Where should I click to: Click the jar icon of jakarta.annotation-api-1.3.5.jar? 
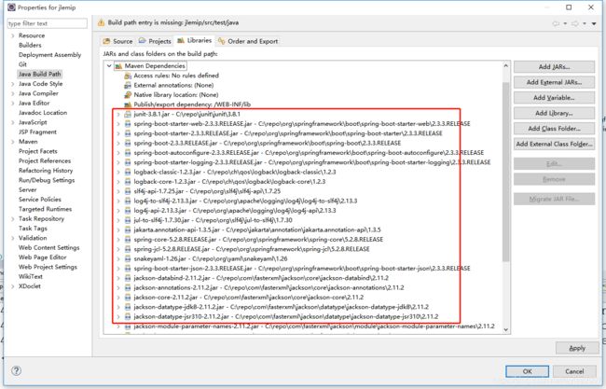point(128,229)
